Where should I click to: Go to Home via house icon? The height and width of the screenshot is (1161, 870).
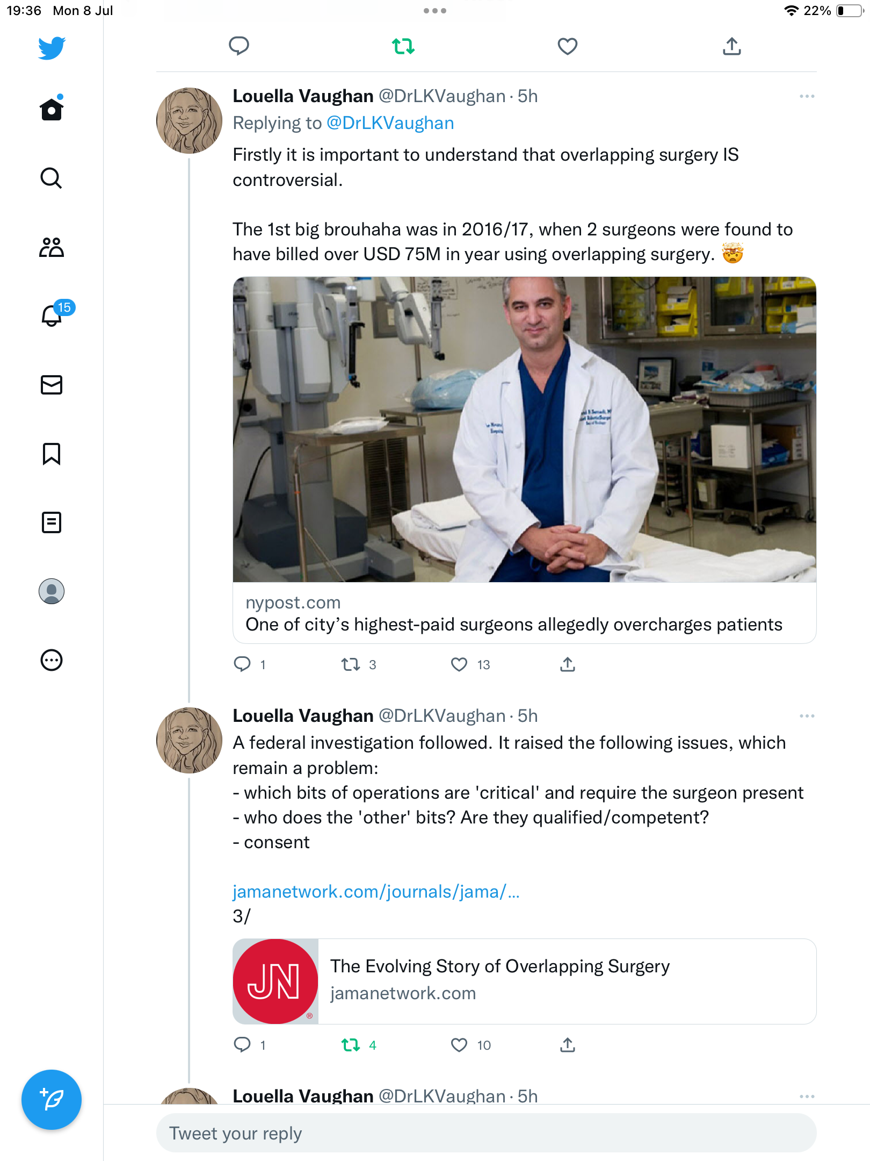point(52,109)
